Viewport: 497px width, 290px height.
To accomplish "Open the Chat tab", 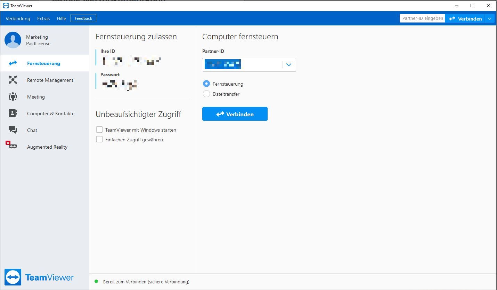I will point(44,130).
